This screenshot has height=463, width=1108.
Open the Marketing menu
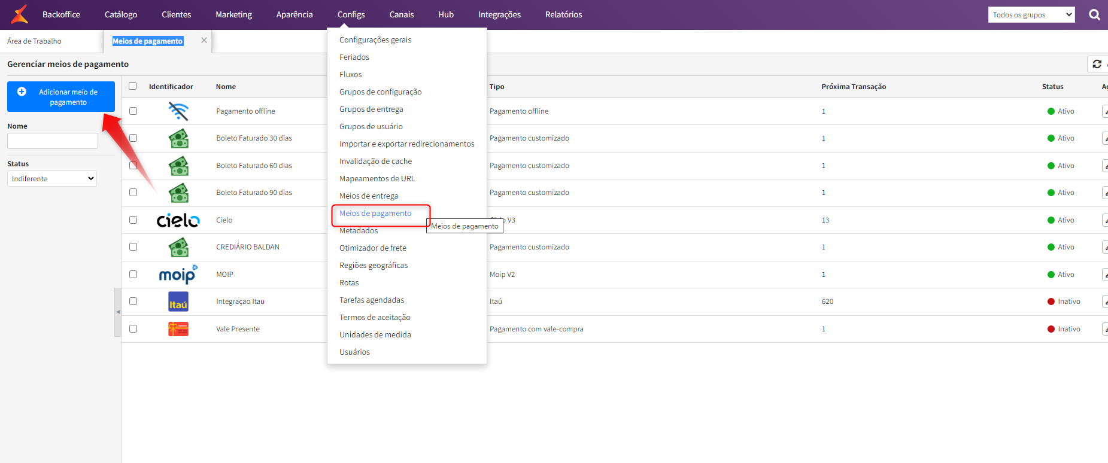tap(234, 14)
